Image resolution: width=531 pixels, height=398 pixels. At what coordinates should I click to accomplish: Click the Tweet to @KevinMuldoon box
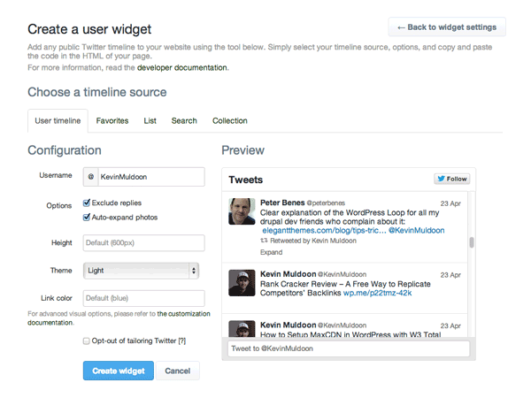click(x=349, y=348)
